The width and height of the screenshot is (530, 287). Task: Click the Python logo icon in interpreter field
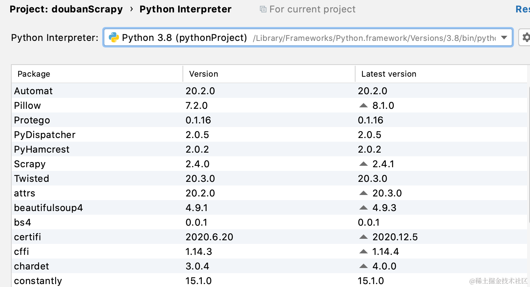[114, 38]
